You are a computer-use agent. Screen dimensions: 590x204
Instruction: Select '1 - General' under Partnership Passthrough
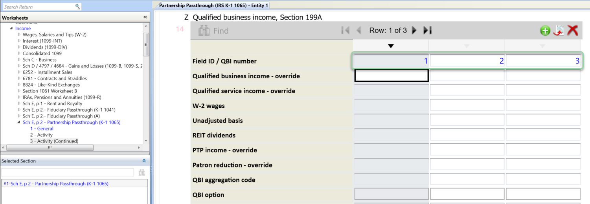click(x=42, y=128)
